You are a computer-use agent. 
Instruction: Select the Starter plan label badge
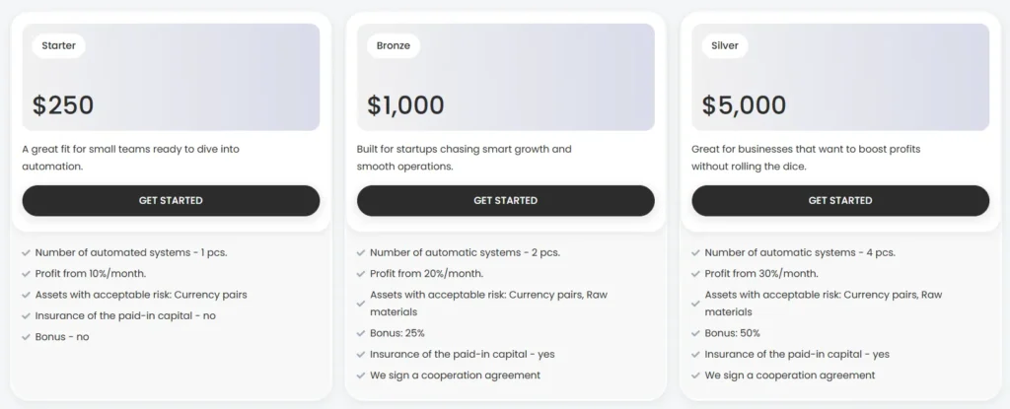point(58,45)
